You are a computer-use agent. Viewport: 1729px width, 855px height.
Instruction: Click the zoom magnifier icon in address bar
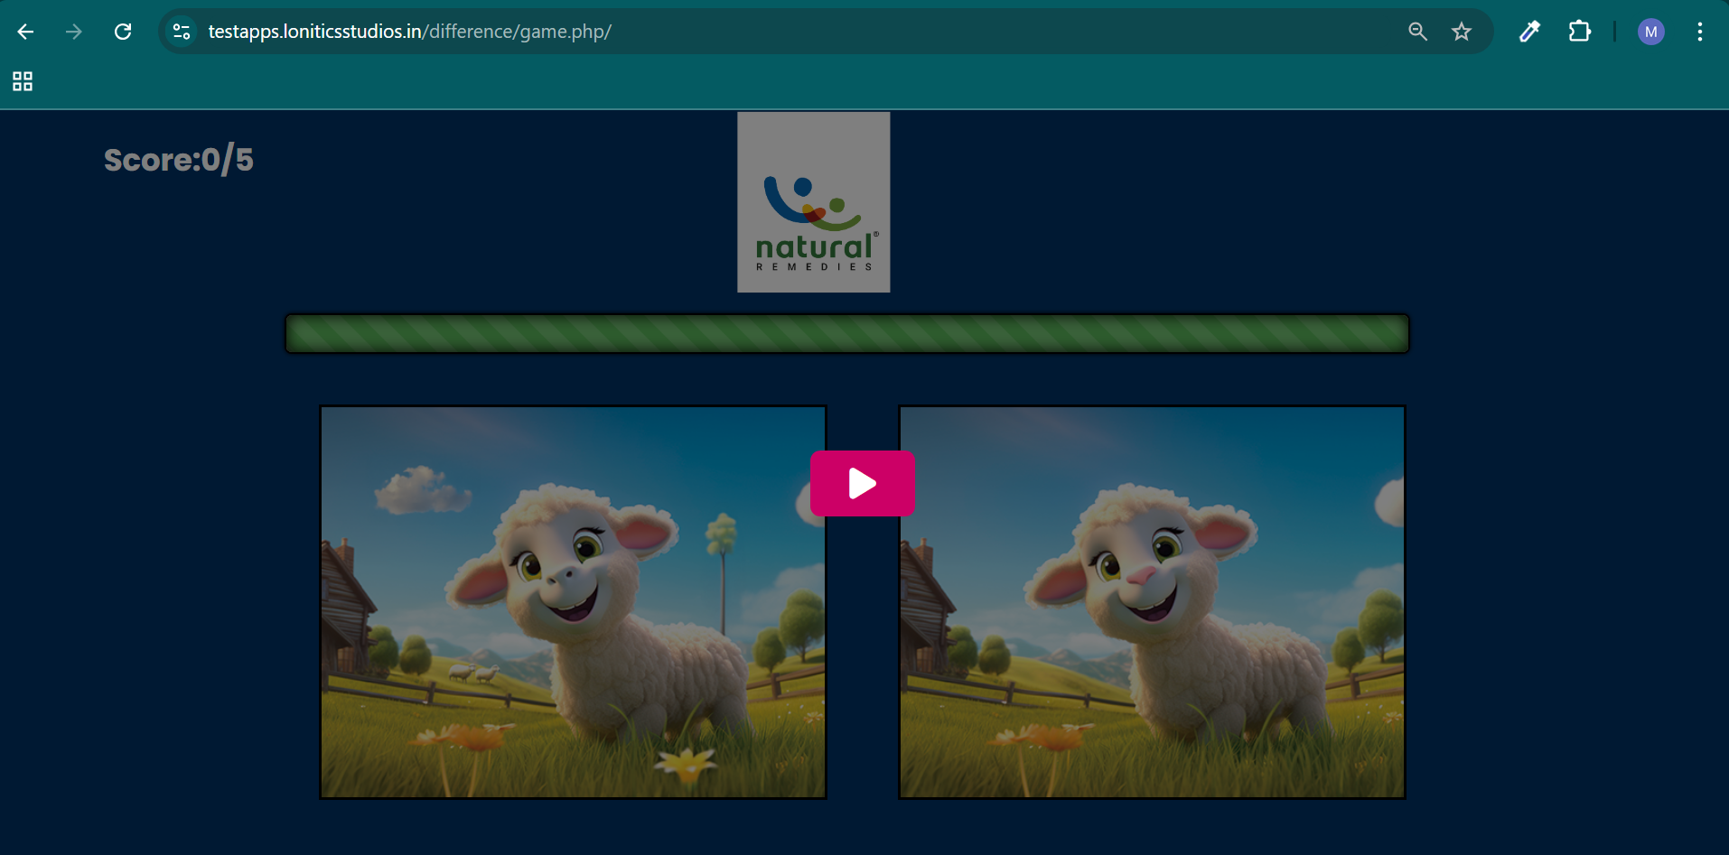[1417, 32]
